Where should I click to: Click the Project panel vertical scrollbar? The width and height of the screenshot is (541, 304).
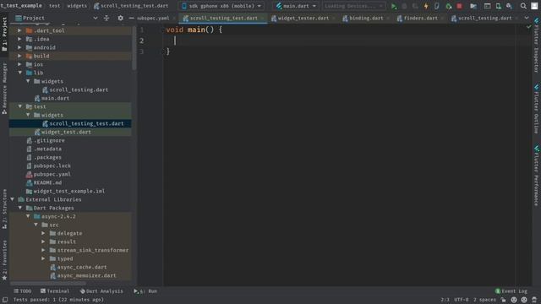tap(134, 48)
